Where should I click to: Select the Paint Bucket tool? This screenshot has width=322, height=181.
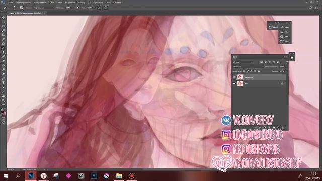coord(3,65)
